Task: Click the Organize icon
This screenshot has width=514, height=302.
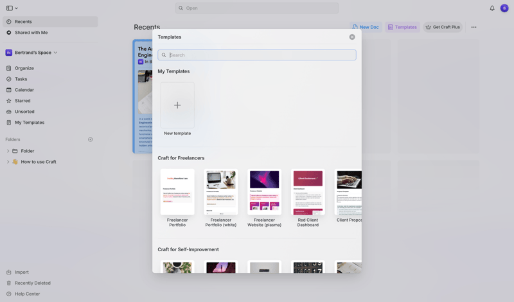Action: [9, 68]
